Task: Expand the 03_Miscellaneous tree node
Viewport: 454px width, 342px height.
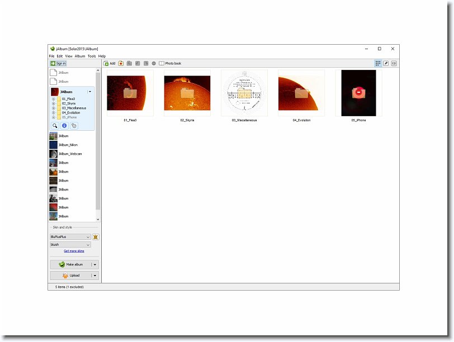Action: (x=53, y=108)
